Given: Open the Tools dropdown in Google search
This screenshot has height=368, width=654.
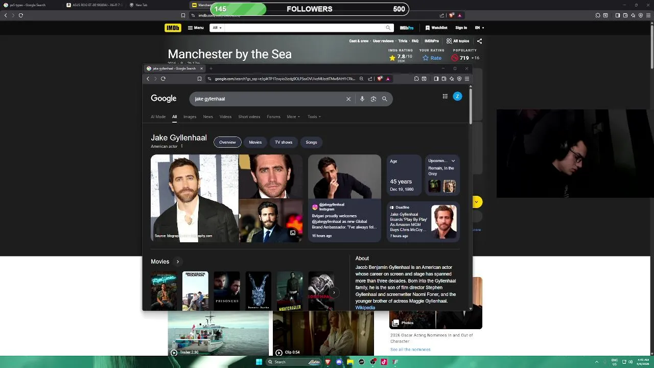Looking at the screenshot, I should click(314, 117).
